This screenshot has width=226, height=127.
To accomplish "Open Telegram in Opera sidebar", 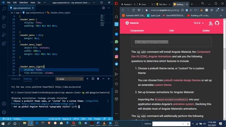I will pyautogui.click(x=117, y=49).
